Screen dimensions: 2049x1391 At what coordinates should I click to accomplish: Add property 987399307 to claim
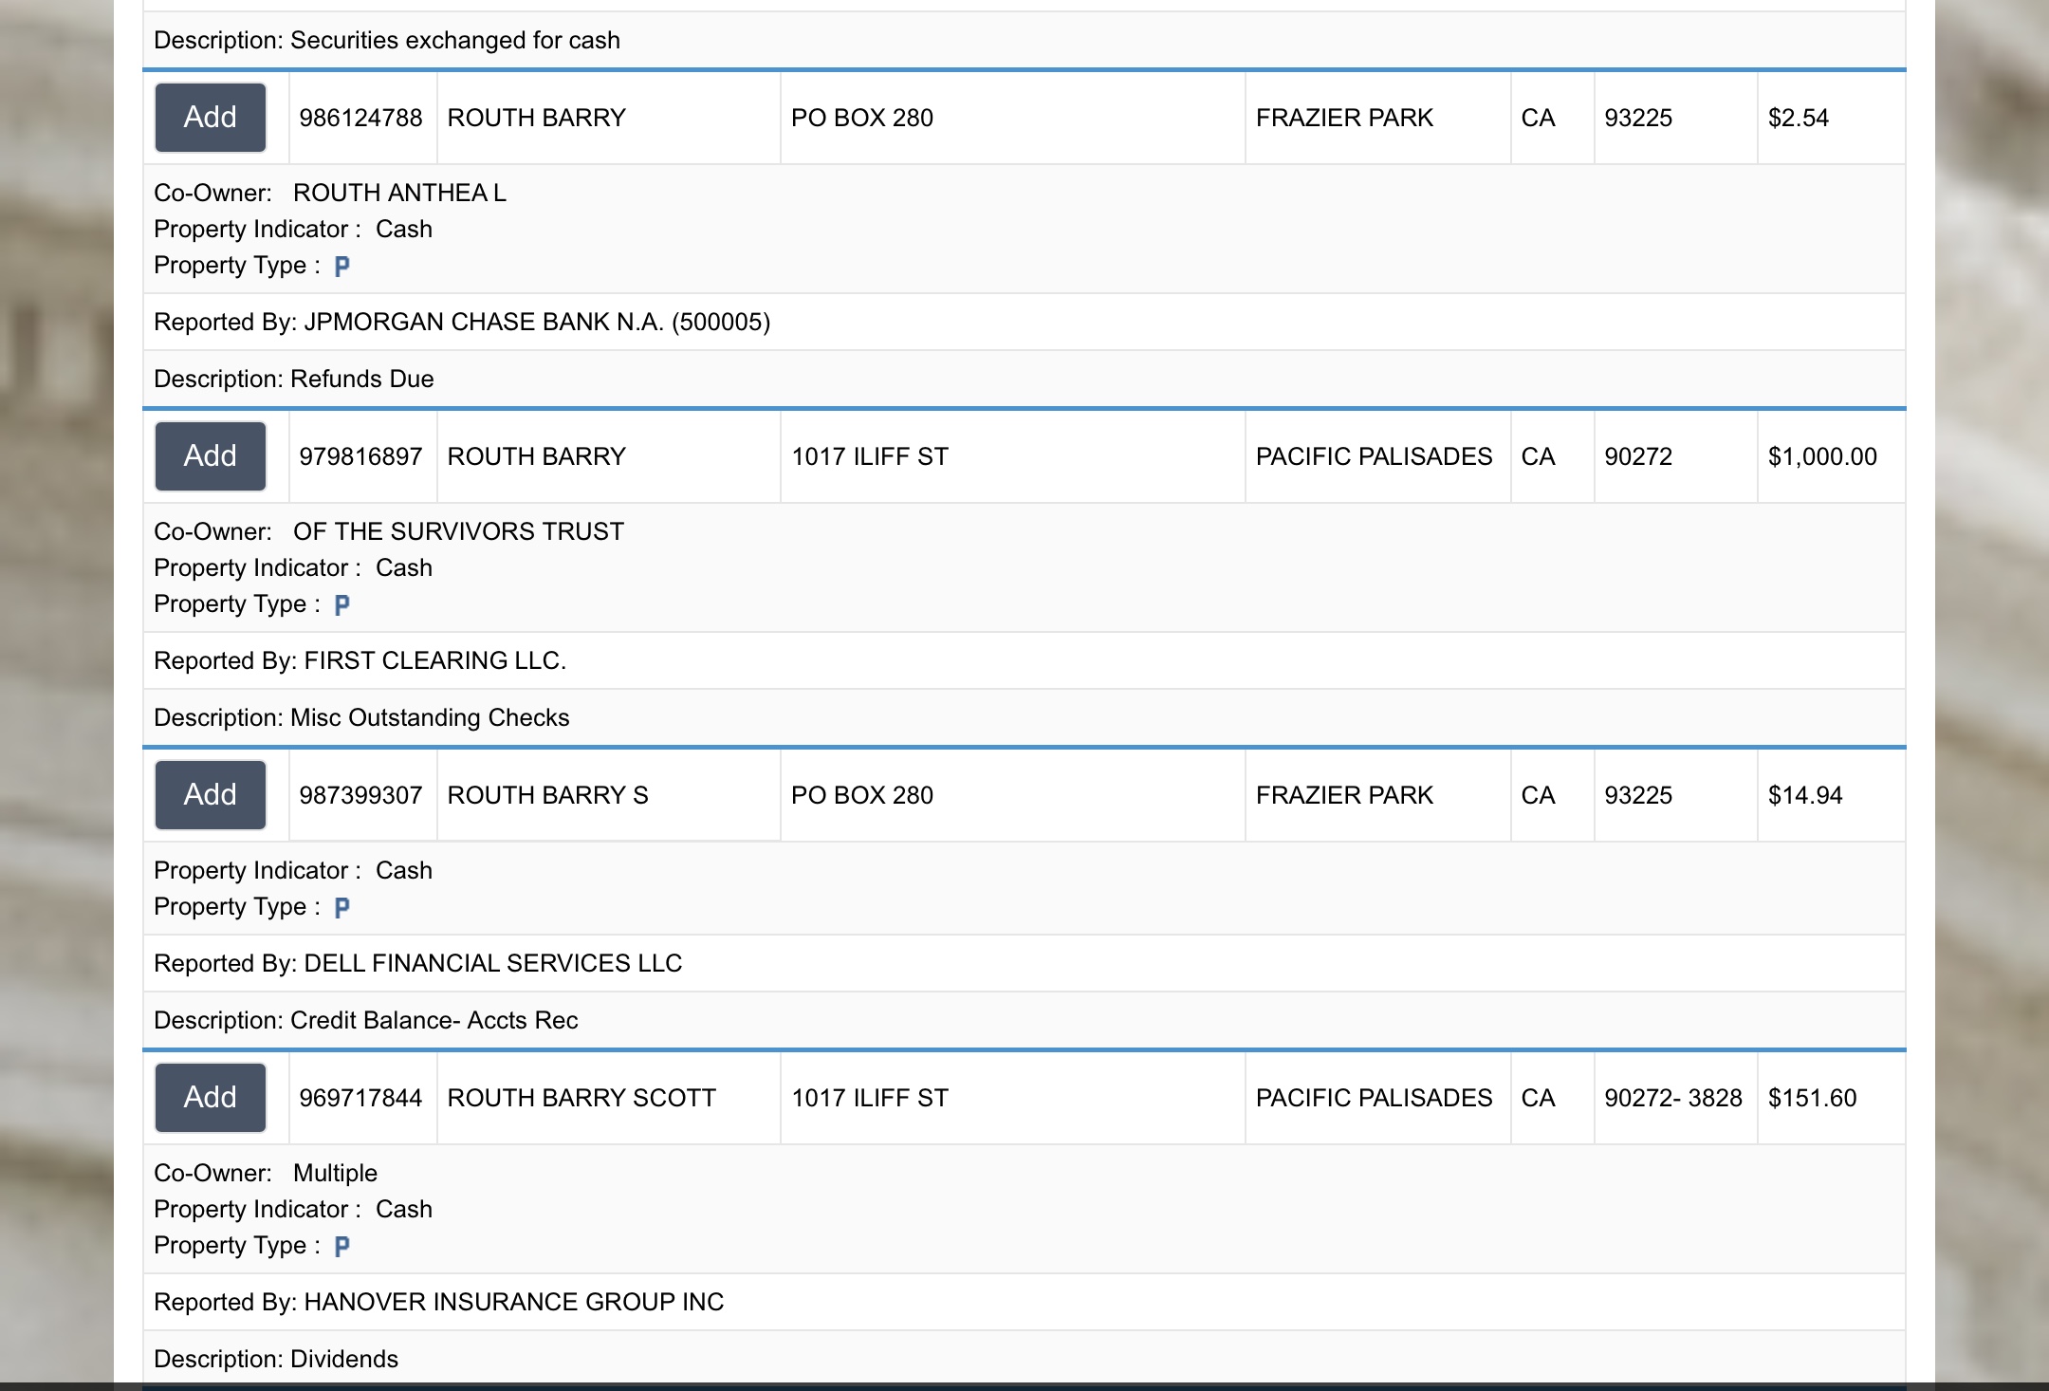pos(210,795)
